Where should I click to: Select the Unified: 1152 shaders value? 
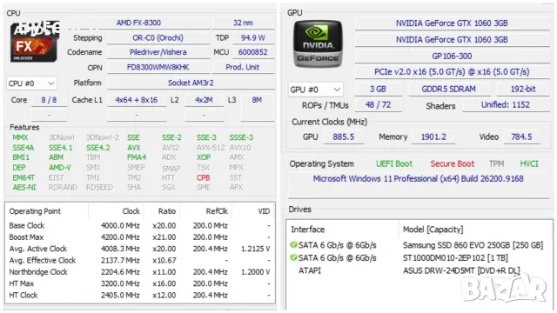[x=506, y=105]
